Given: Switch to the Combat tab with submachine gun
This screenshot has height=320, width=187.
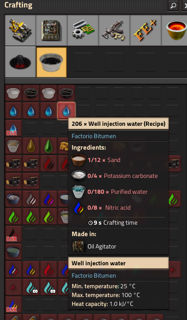Looking at the screenshot, I should 114,30.
